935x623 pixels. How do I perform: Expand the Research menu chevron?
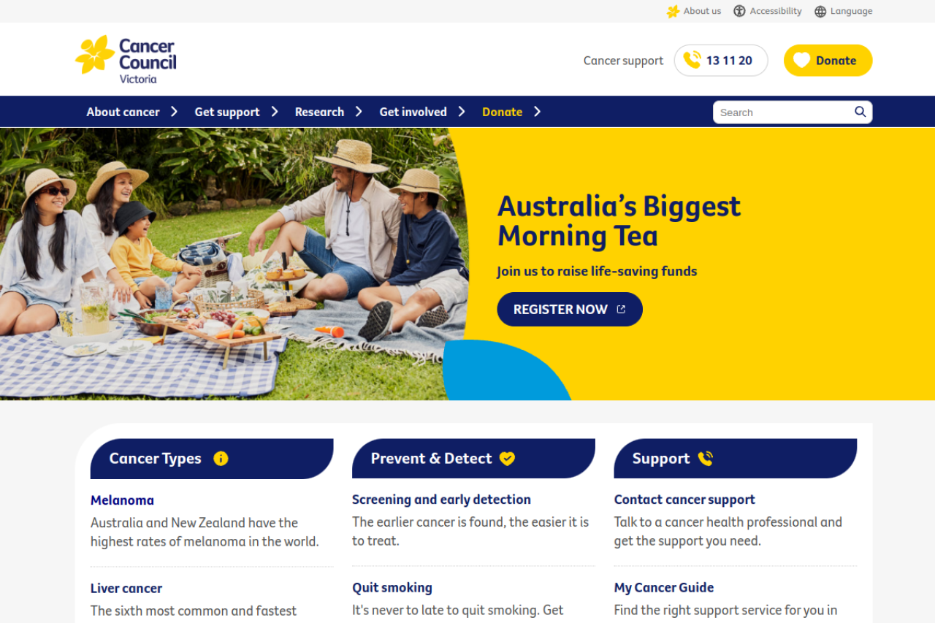coord(359,112)
